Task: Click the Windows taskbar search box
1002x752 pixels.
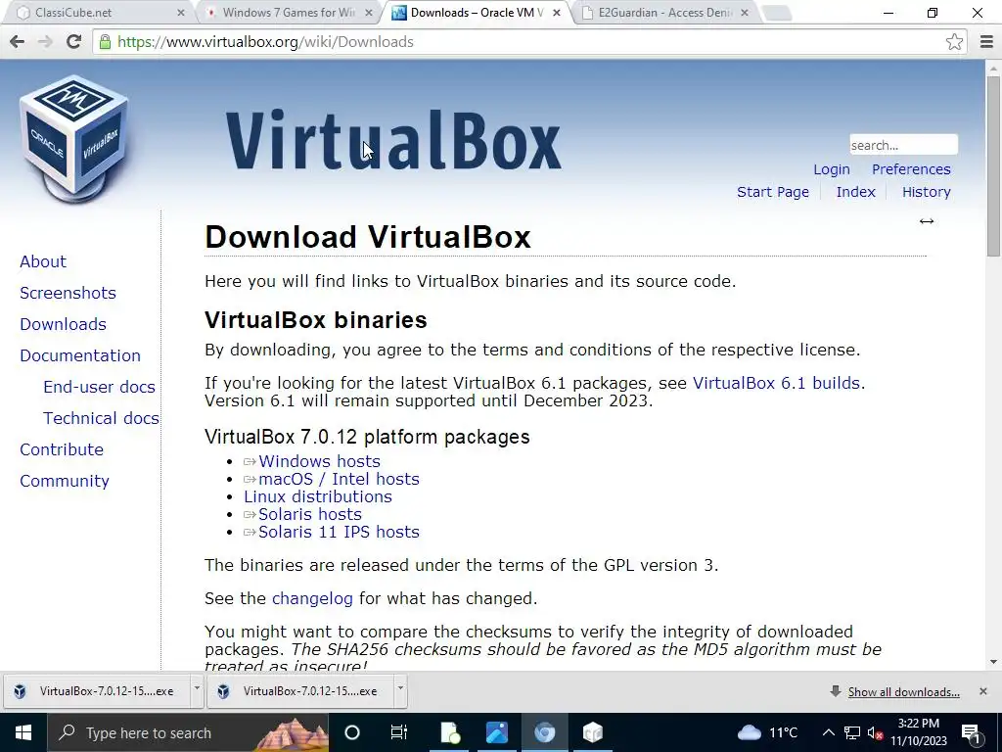Action: (188, 732)
